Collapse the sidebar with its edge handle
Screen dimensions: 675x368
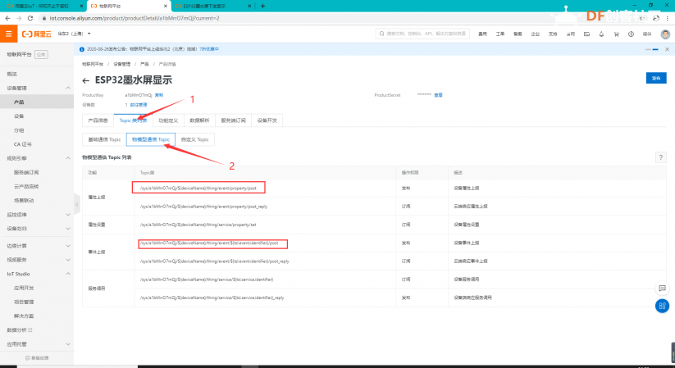(x=76, y=204)
